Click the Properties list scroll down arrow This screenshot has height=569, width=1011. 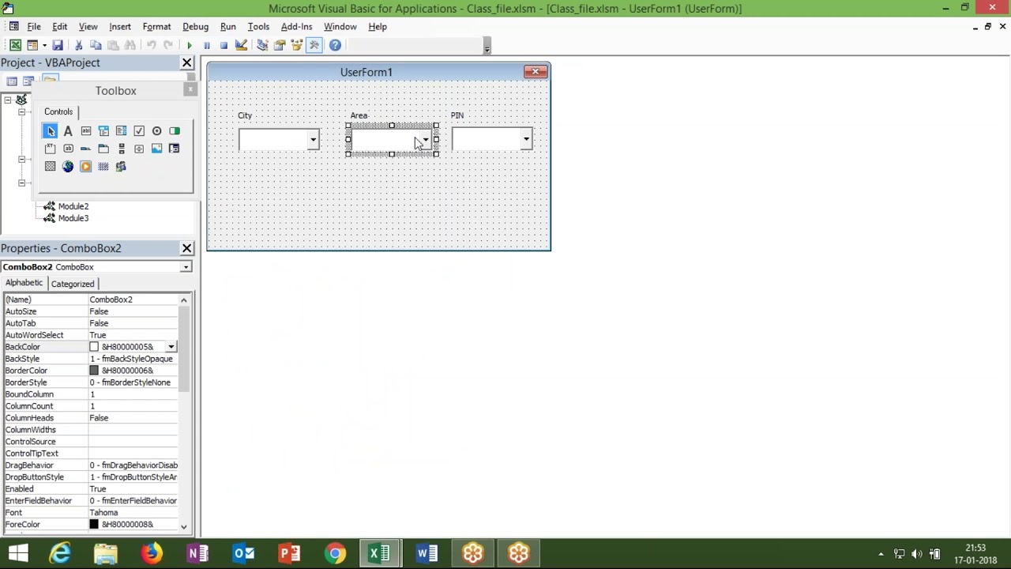coord(184,526)
